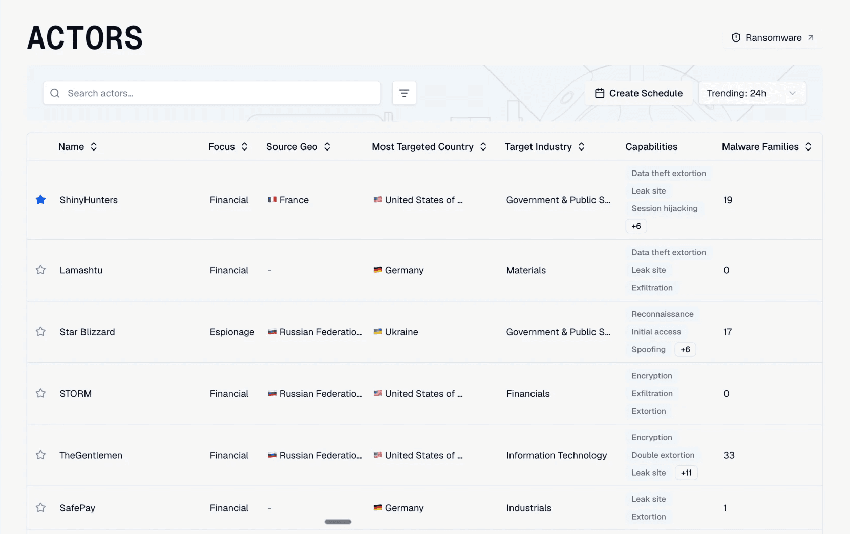The width and height of the screenshot is (850, 534).
Task: Click Germany flag in SafePay row
Action: [378, 508]
